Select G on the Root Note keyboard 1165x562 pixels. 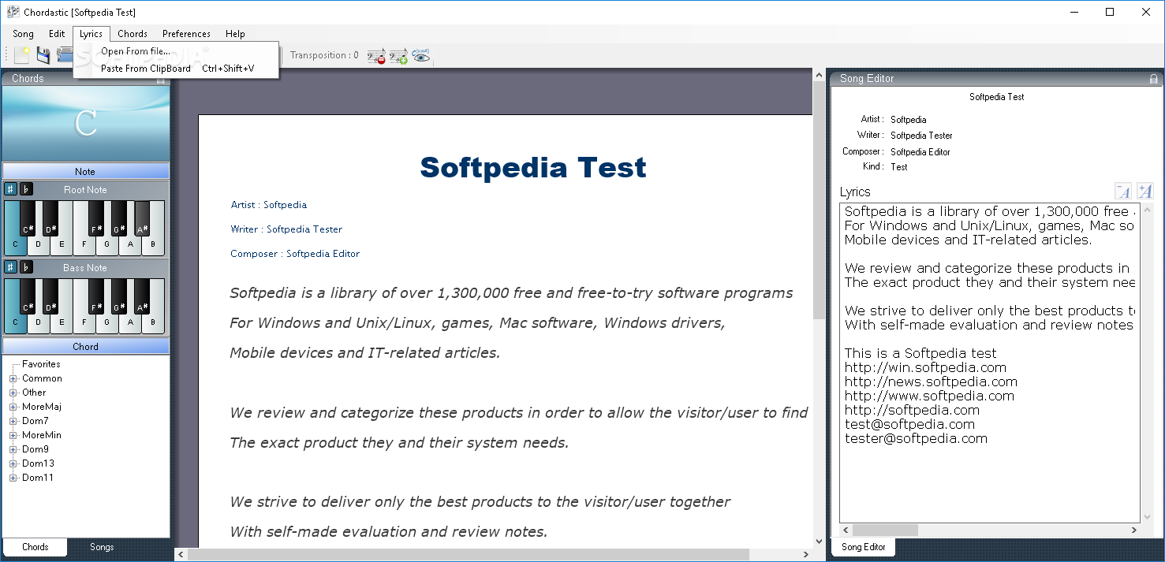click(107, 245)
